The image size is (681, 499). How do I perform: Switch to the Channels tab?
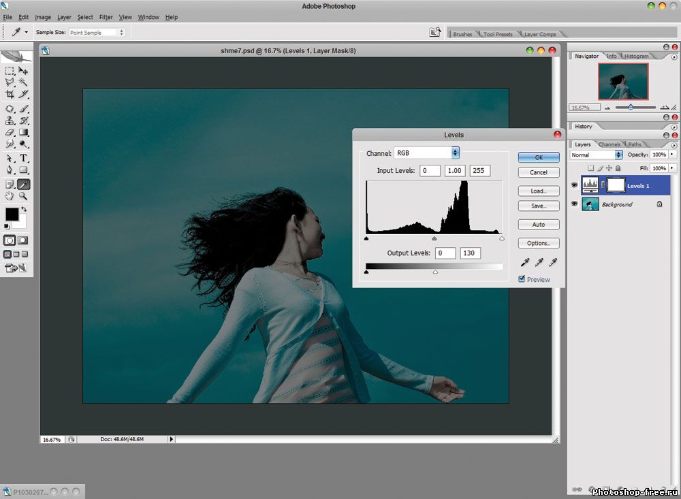[609, 144]
